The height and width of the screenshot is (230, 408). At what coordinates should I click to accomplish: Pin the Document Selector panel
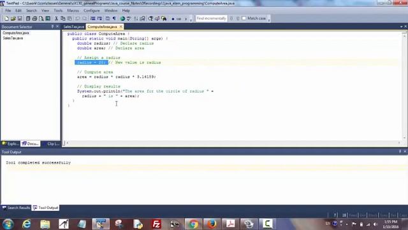tap(52, 27)
